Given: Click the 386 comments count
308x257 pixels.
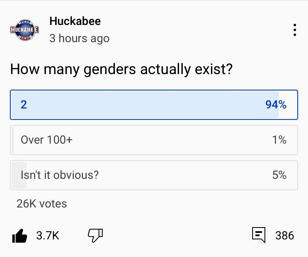Looking at the screenshot, I should click(x=285, y=235).
